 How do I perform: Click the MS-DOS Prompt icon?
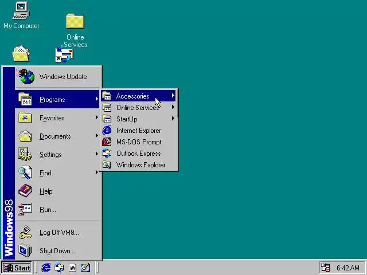pos(107,142)
